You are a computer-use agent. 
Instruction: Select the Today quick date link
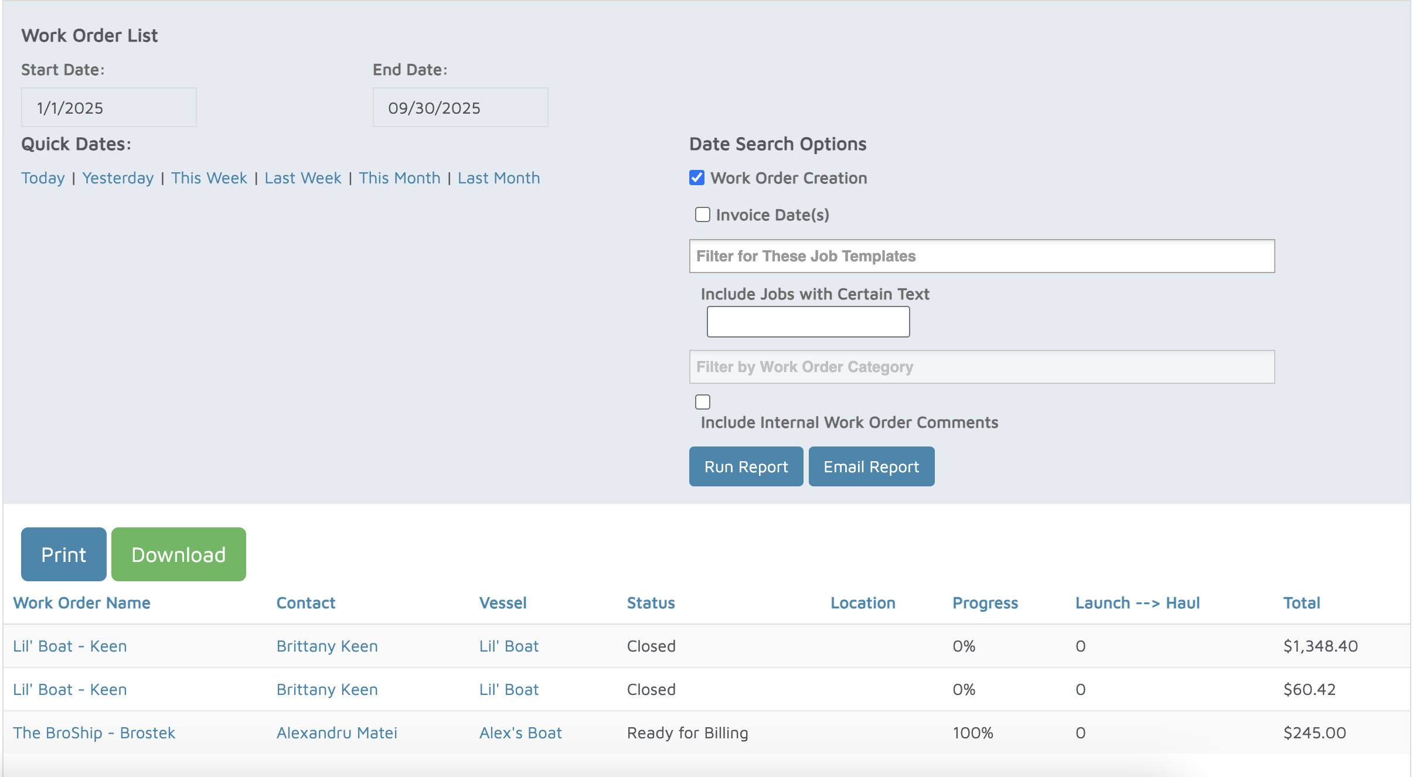coord(43,178)
